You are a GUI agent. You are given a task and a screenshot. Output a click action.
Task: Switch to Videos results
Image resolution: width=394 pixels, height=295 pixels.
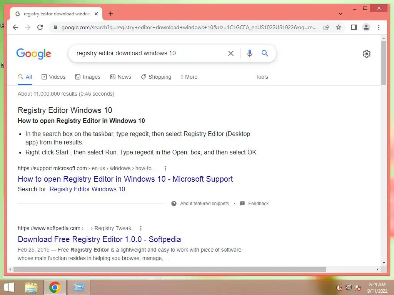pyautogui.click(x=53, y=77)
